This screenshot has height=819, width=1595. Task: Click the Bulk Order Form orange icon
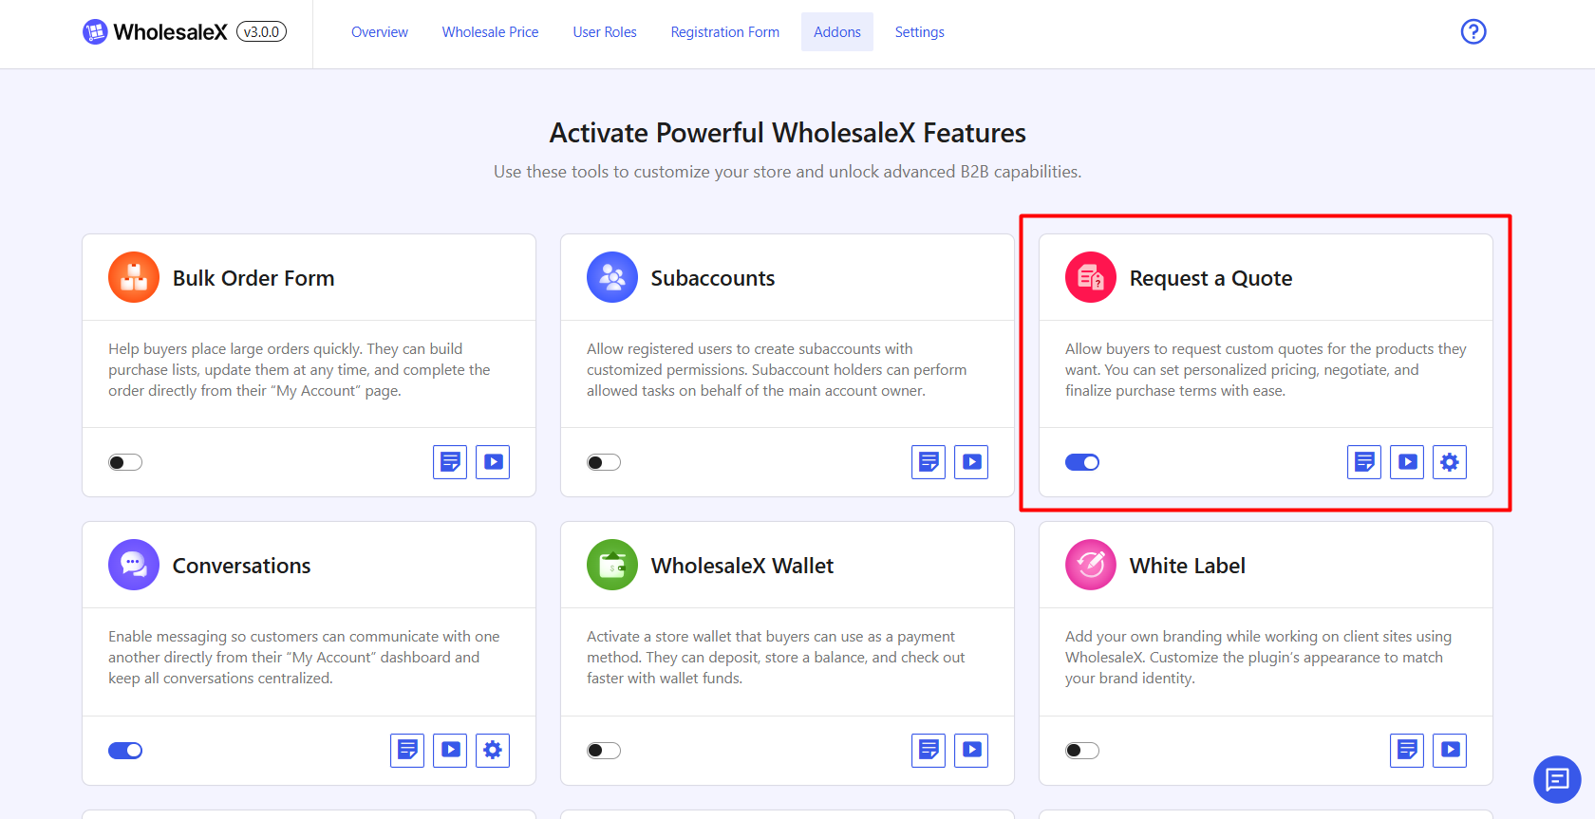click(134, 277)
